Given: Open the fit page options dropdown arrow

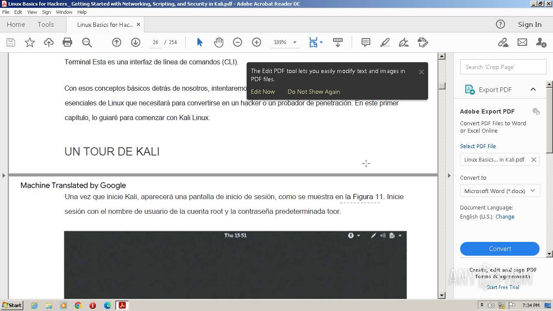Looking at the screenshot, I should 321,42.
